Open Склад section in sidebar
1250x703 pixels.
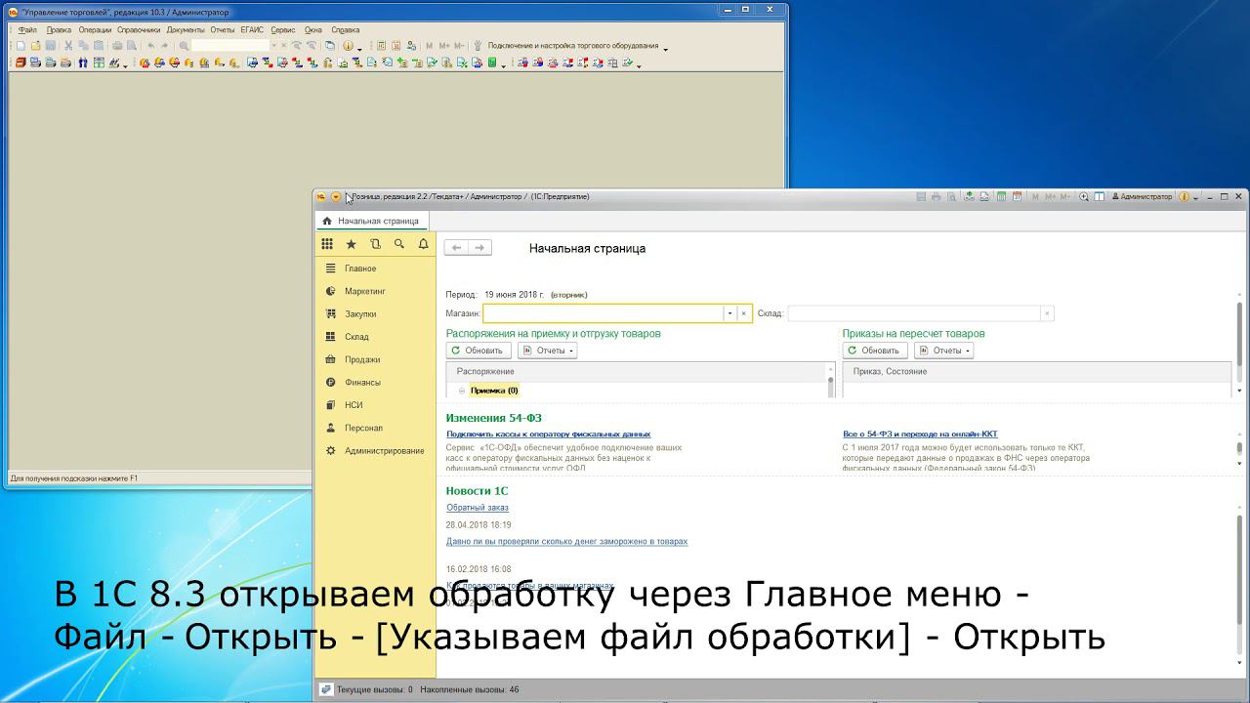(x=356, y=337)
